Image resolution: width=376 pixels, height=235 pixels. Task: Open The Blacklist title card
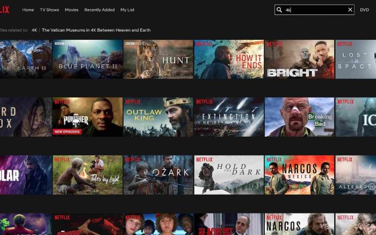click(229, 224)
